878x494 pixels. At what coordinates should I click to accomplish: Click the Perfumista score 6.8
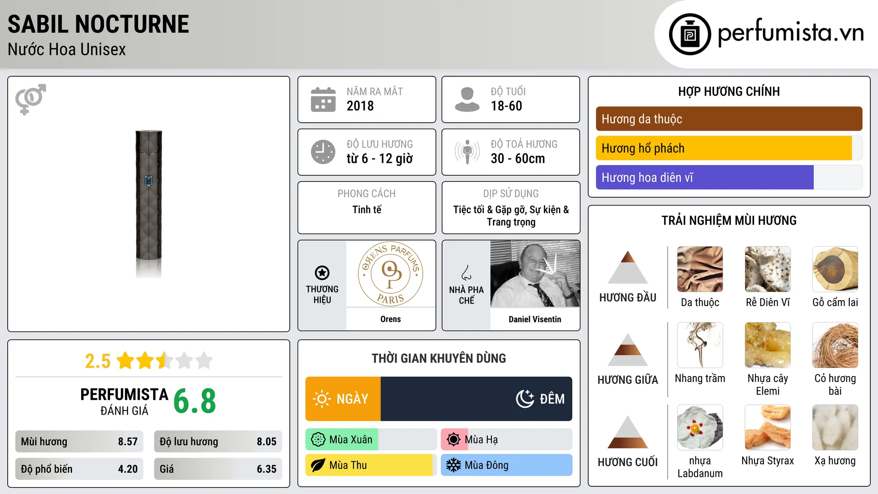195,401
